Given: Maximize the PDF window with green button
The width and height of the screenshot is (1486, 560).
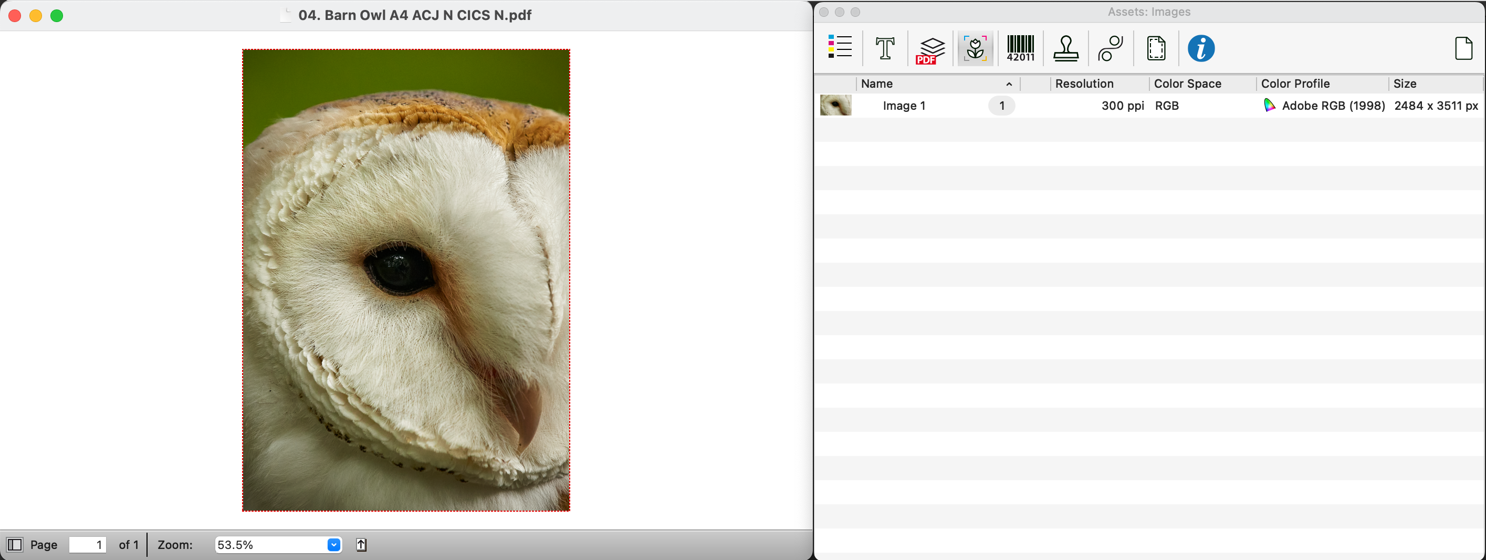Looking at the screenshot, I should click(x=57, y=16).
